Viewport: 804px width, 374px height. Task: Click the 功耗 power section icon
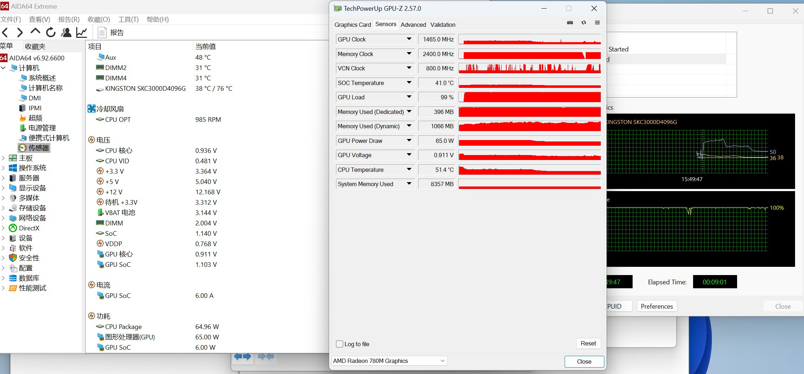coord(92,316)
